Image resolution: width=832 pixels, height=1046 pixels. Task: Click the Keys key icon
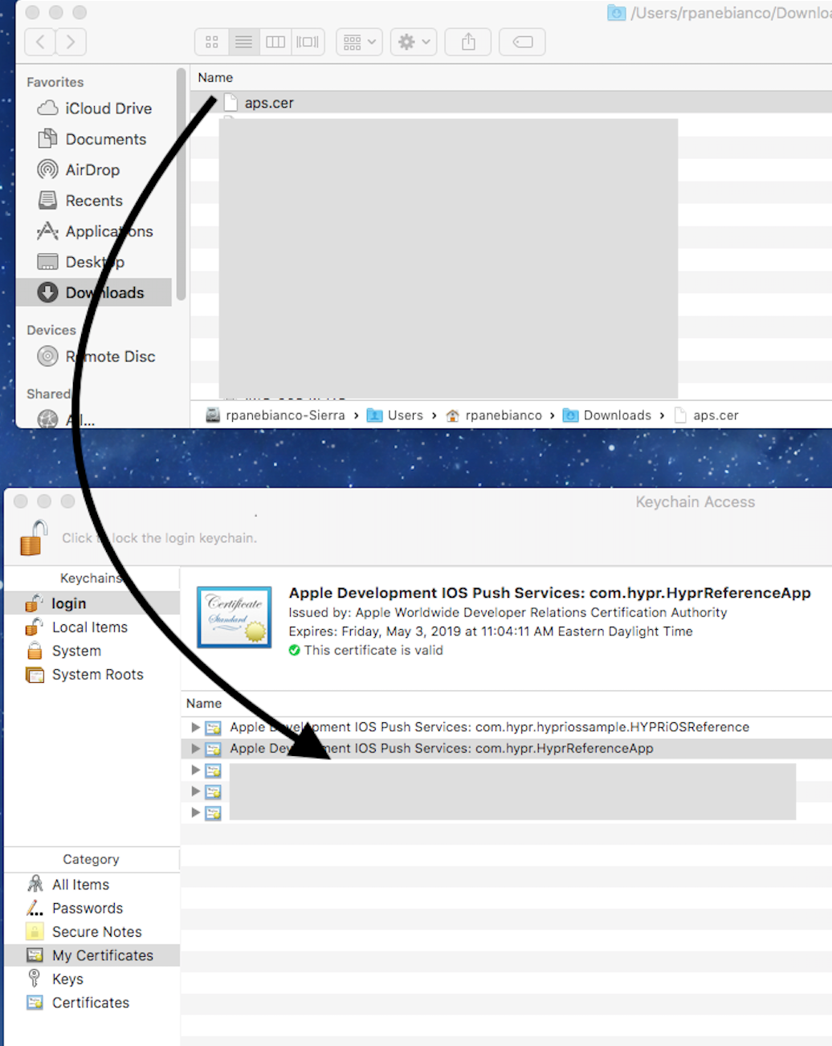[35, 979]
